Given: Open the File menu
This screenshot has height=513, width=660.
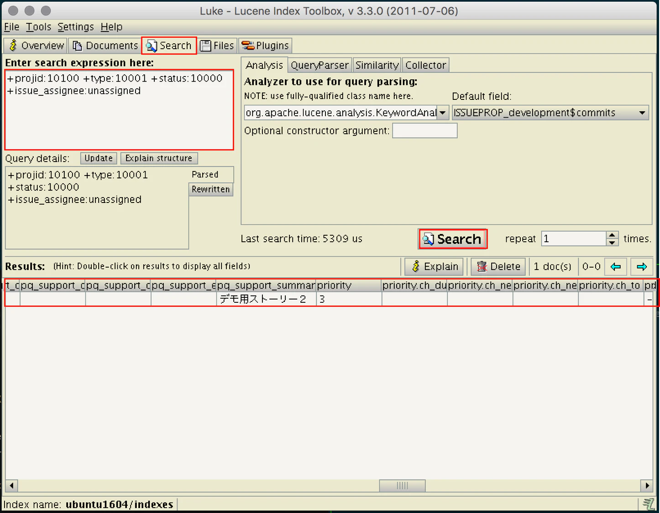Looking at the screenshot, I should pos(12,27).
